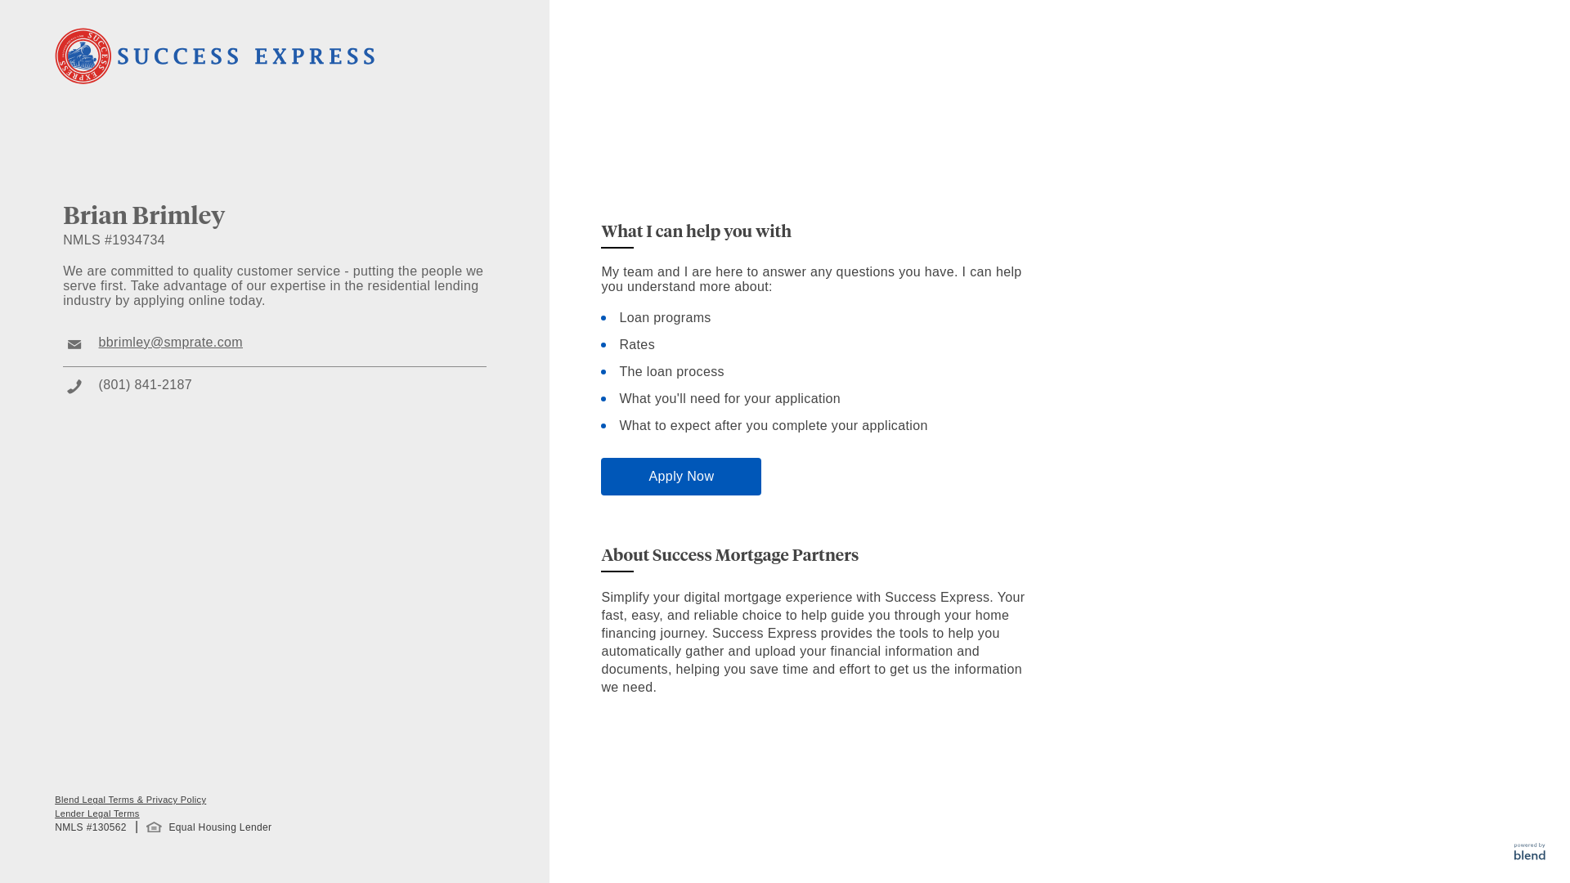Click The loan process bullet item
Viewport: 1570px width, 883px height.
tap(671, 372)
